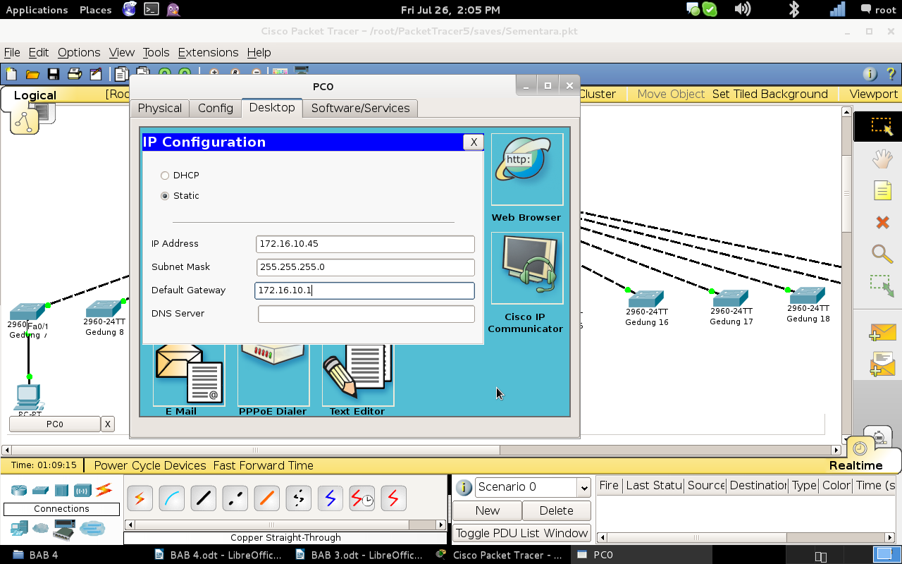Enable the DHCP radio option
902x564 pixels.
[165, 176]
